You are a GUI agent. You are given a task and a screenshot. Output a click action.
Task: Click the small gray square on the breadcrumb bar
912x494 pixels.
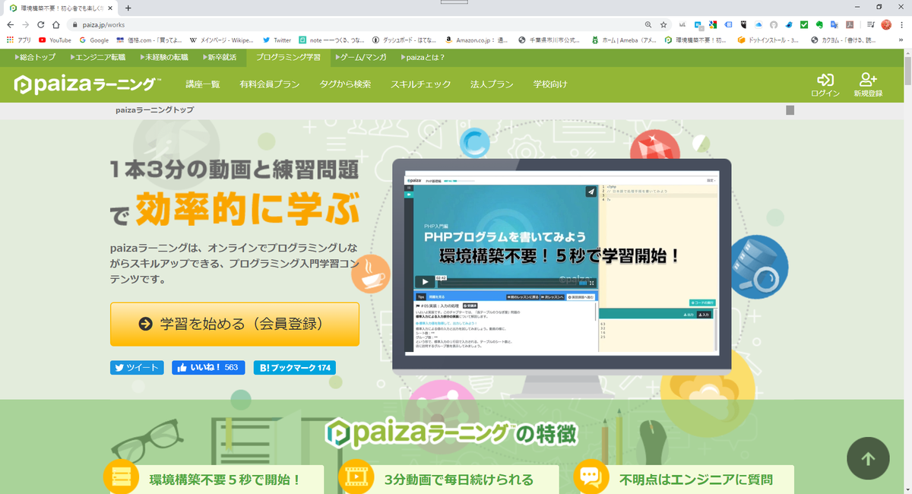pos(790,110)
